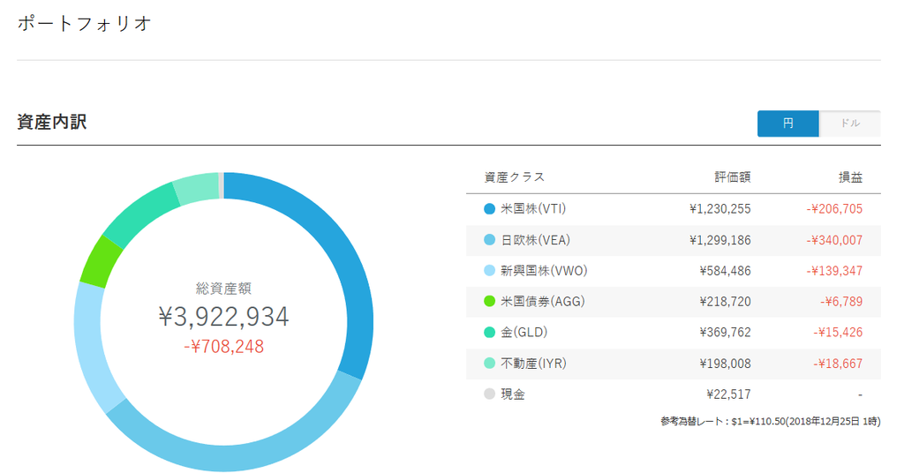Screen dimensions: 904x473
Task: Switch currency display to ドル (dollar)
Action: pyautogui.click(x=850, y=124)
